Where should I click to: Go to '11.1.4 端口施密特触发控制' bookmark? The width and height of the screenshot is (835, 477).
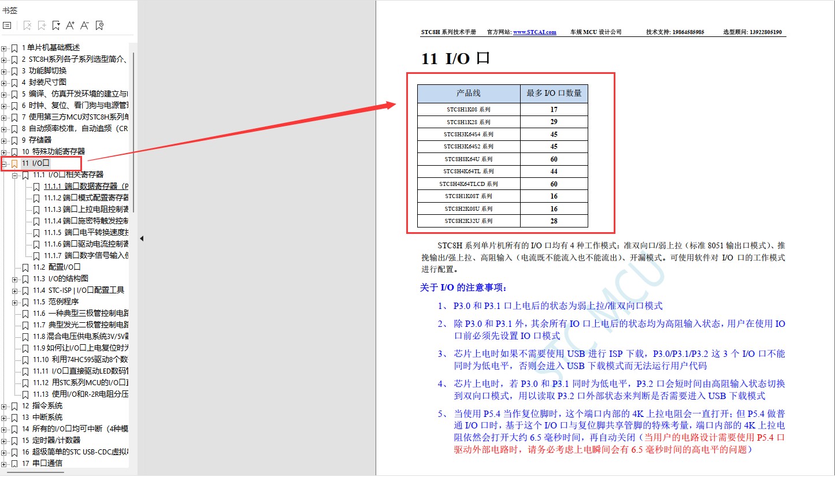[x=86, y=221]
